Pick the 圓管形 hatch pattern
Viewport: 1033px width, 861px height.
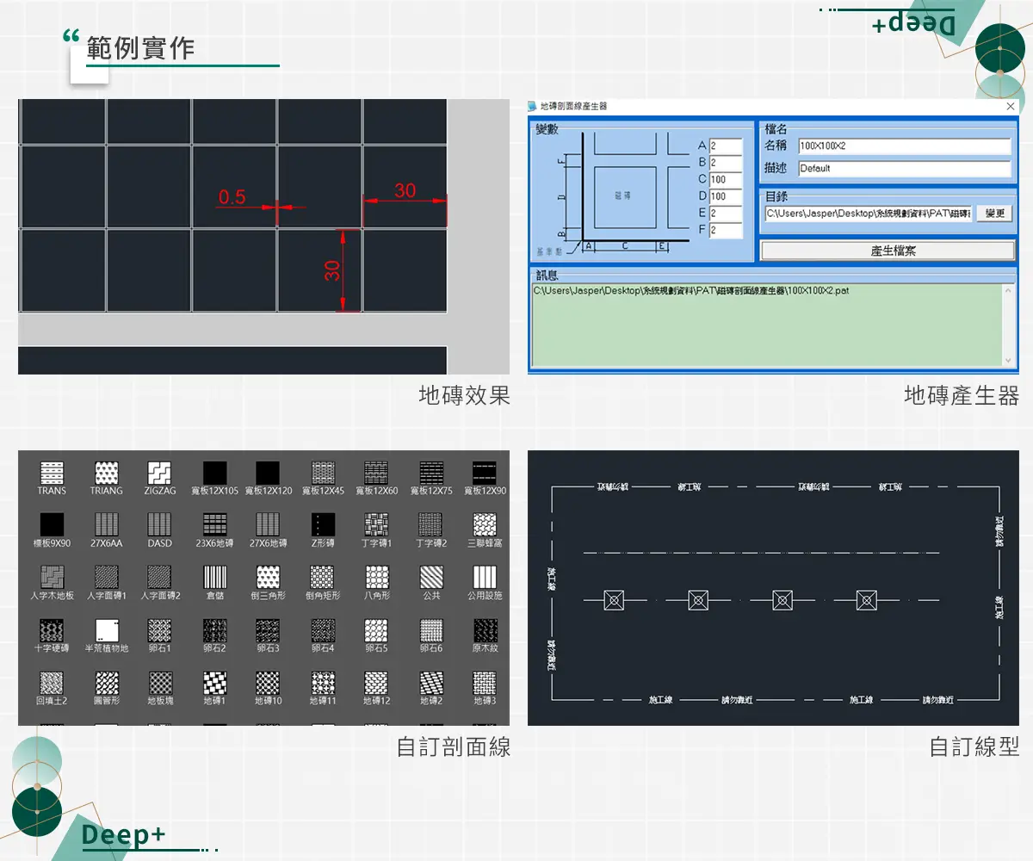coord(106,683)
